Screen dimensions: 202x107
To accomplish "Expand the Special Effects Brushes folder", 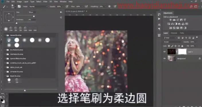I will coord(5,59).
